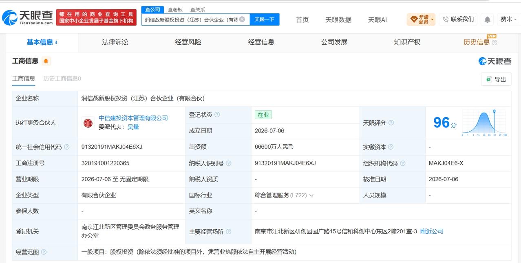Click the 联系我们 button

click(x=458, y=19)
